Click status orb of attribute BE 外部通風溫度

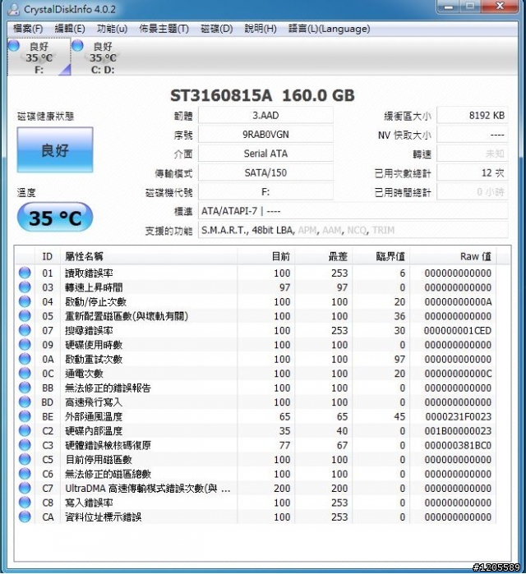(25, 416)
